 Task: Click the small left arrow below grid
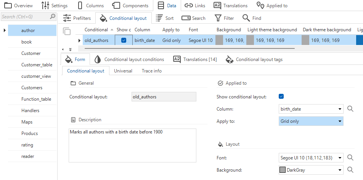pos(63,49)
